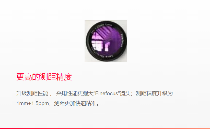Click the camera lens product photo
Screen dimensions: 210x129
click(106, 41)
